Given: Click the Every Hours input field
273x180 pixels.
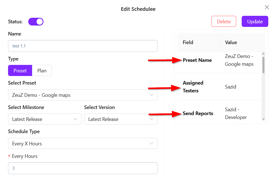Looking at the screenshot, I should [x=83, y=168].
